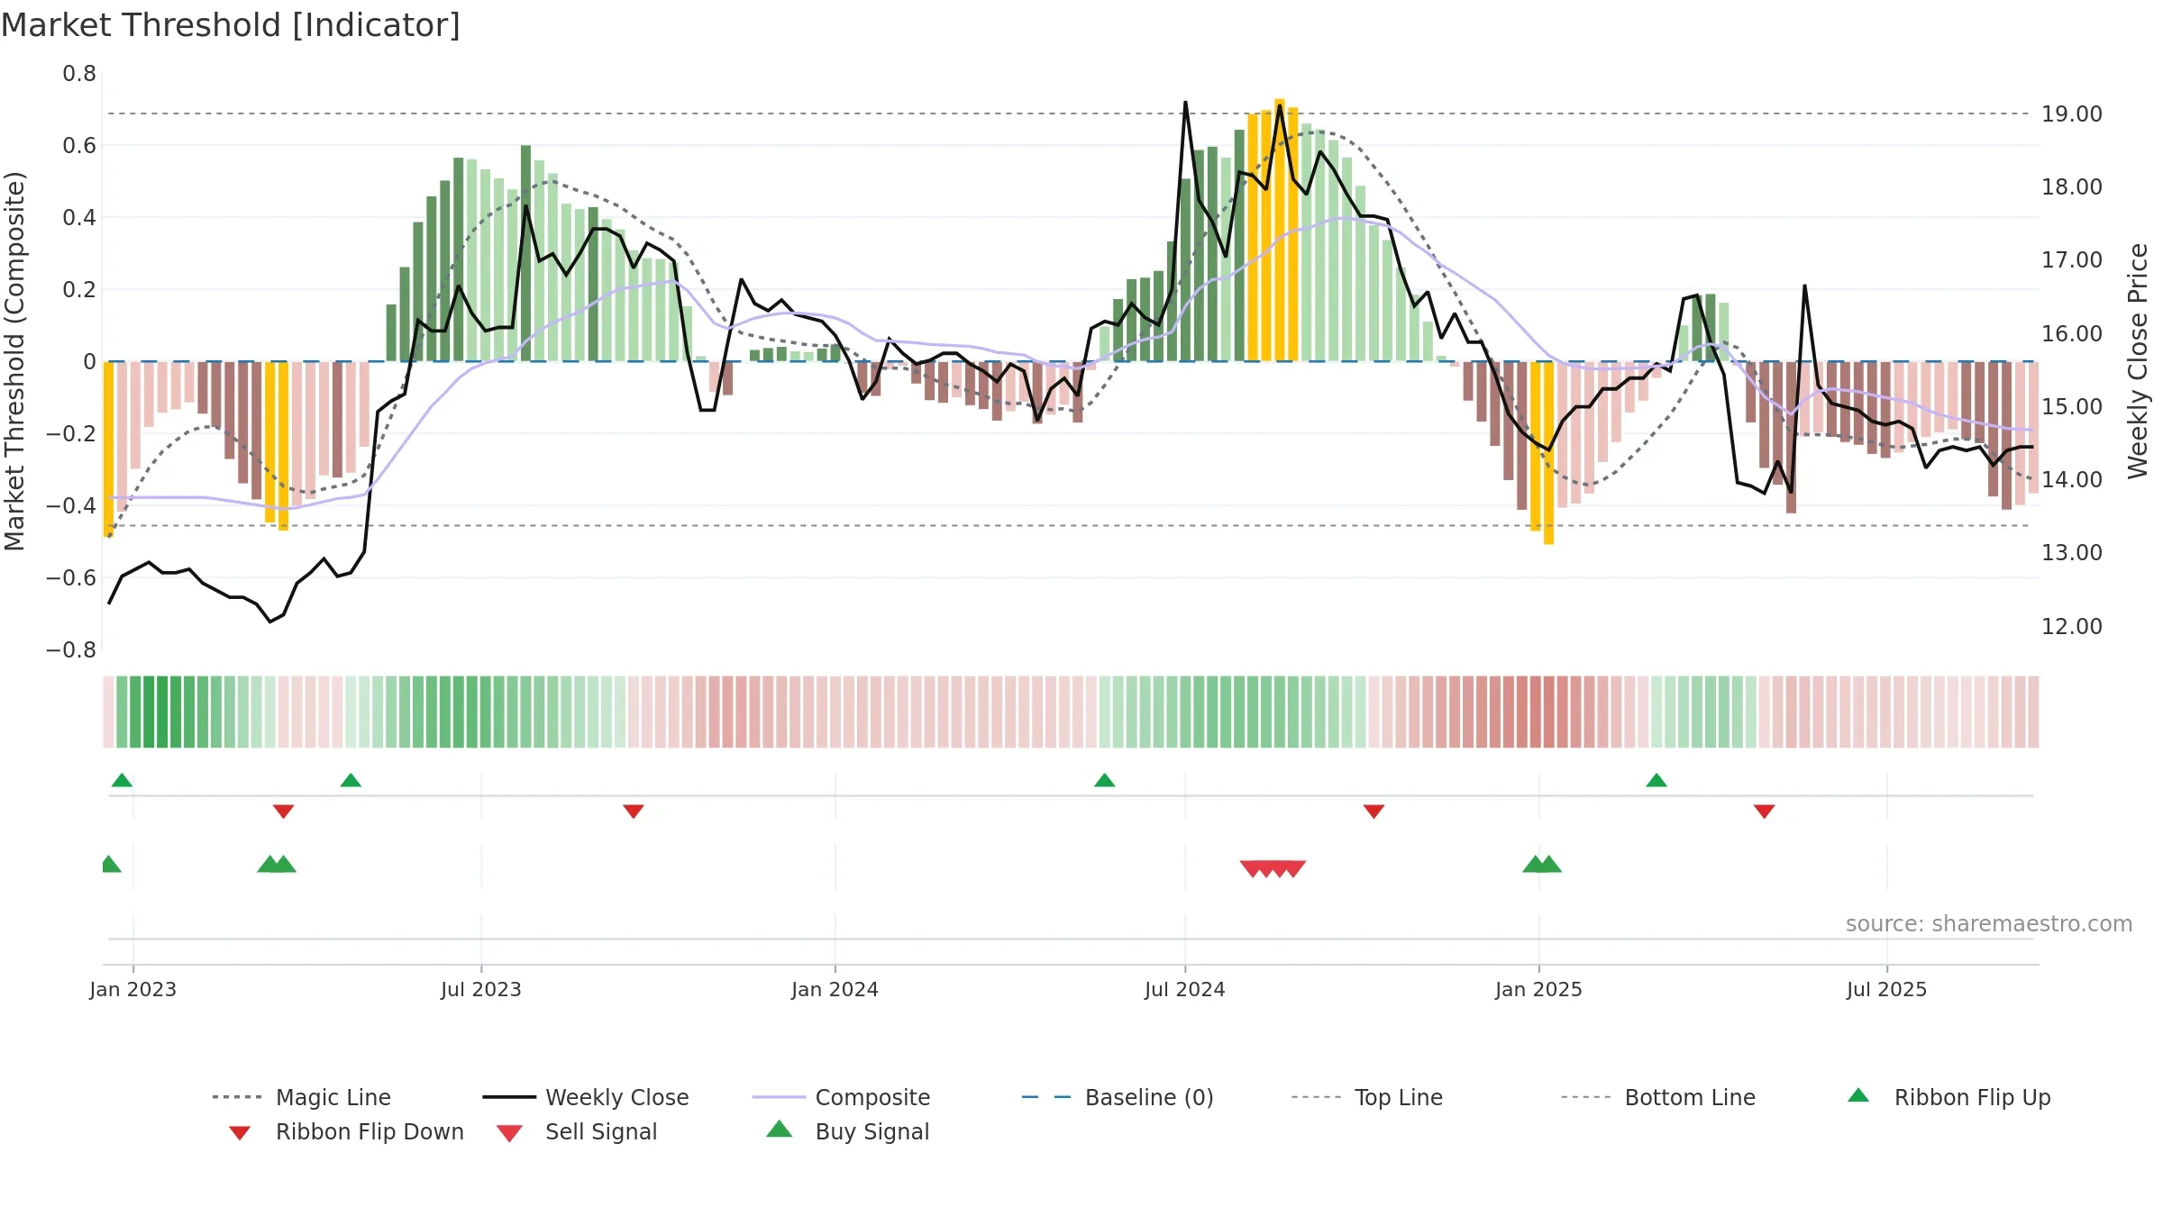Click the Jan 2023 x-axis label
The height and width of the screenshot is (1216, 2163).
click(x=133, y=990)
